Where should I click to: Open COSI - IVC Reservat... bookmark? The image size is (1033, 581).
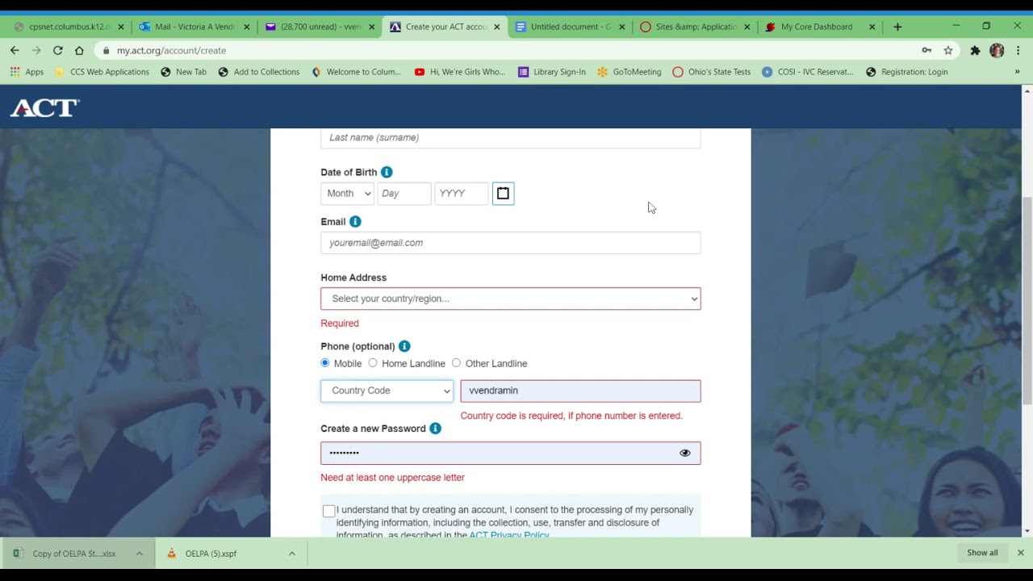click(807, 72)
